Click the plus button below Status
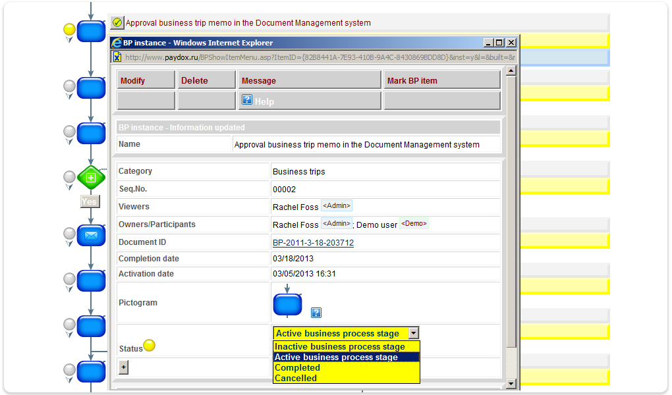Screen dimensions: 672x395 pyautogui.click(x=123, y=367)
